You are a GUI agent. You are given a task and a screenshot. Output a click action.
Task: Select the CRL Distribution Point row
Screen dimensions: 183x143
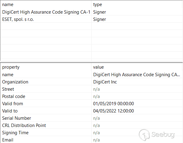click(x=24, y=125)
